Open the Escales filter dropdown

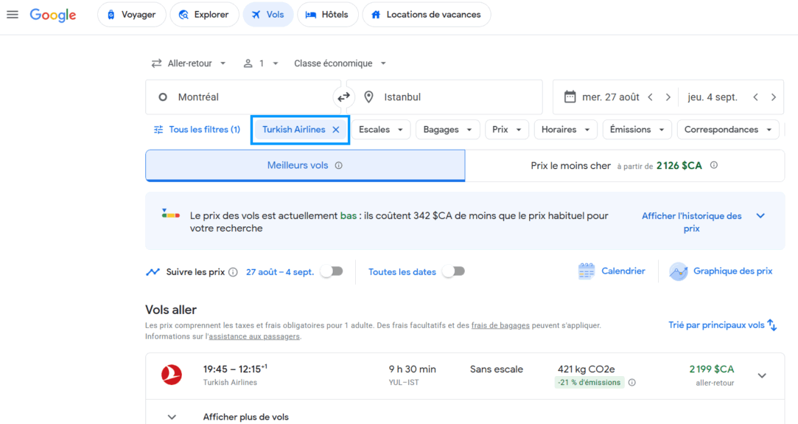point(381,130)
